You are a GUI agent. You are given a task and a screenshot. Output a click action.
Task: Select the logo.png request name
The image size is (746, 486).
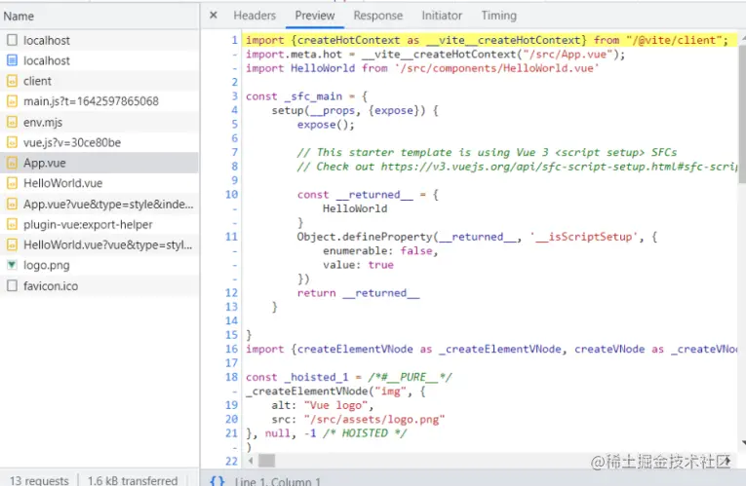[47, 265]
